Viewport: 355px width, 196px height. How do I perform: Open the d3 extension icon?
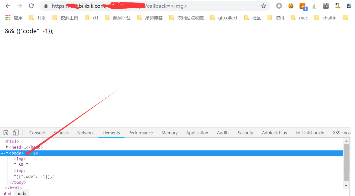click(349, 6)
